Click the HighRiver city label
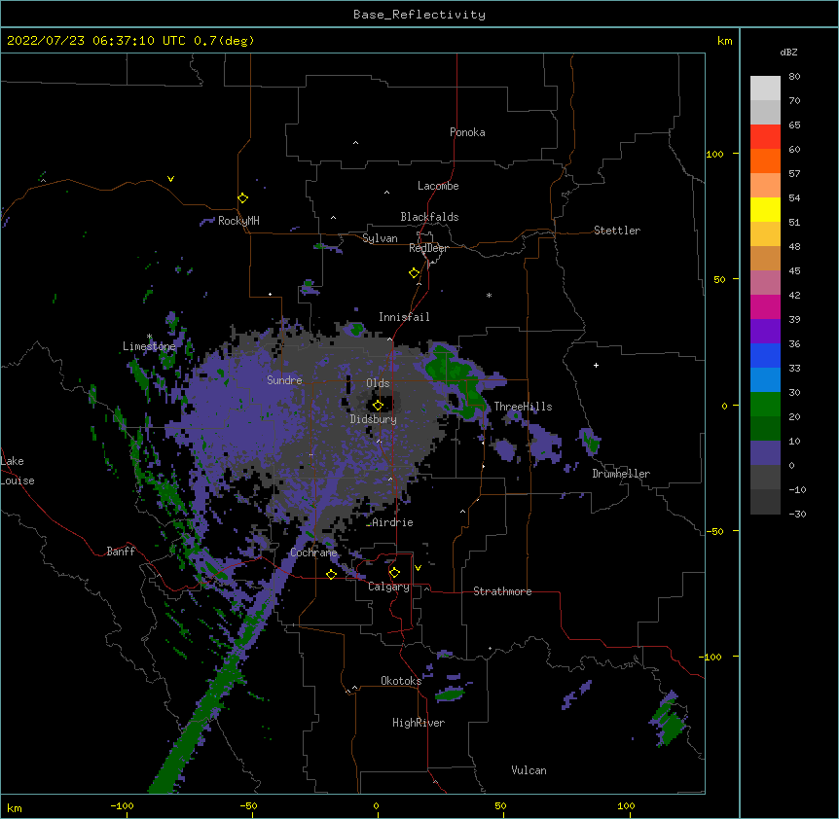This screenshot has height=819, width=839. click(x=419, y=723)
